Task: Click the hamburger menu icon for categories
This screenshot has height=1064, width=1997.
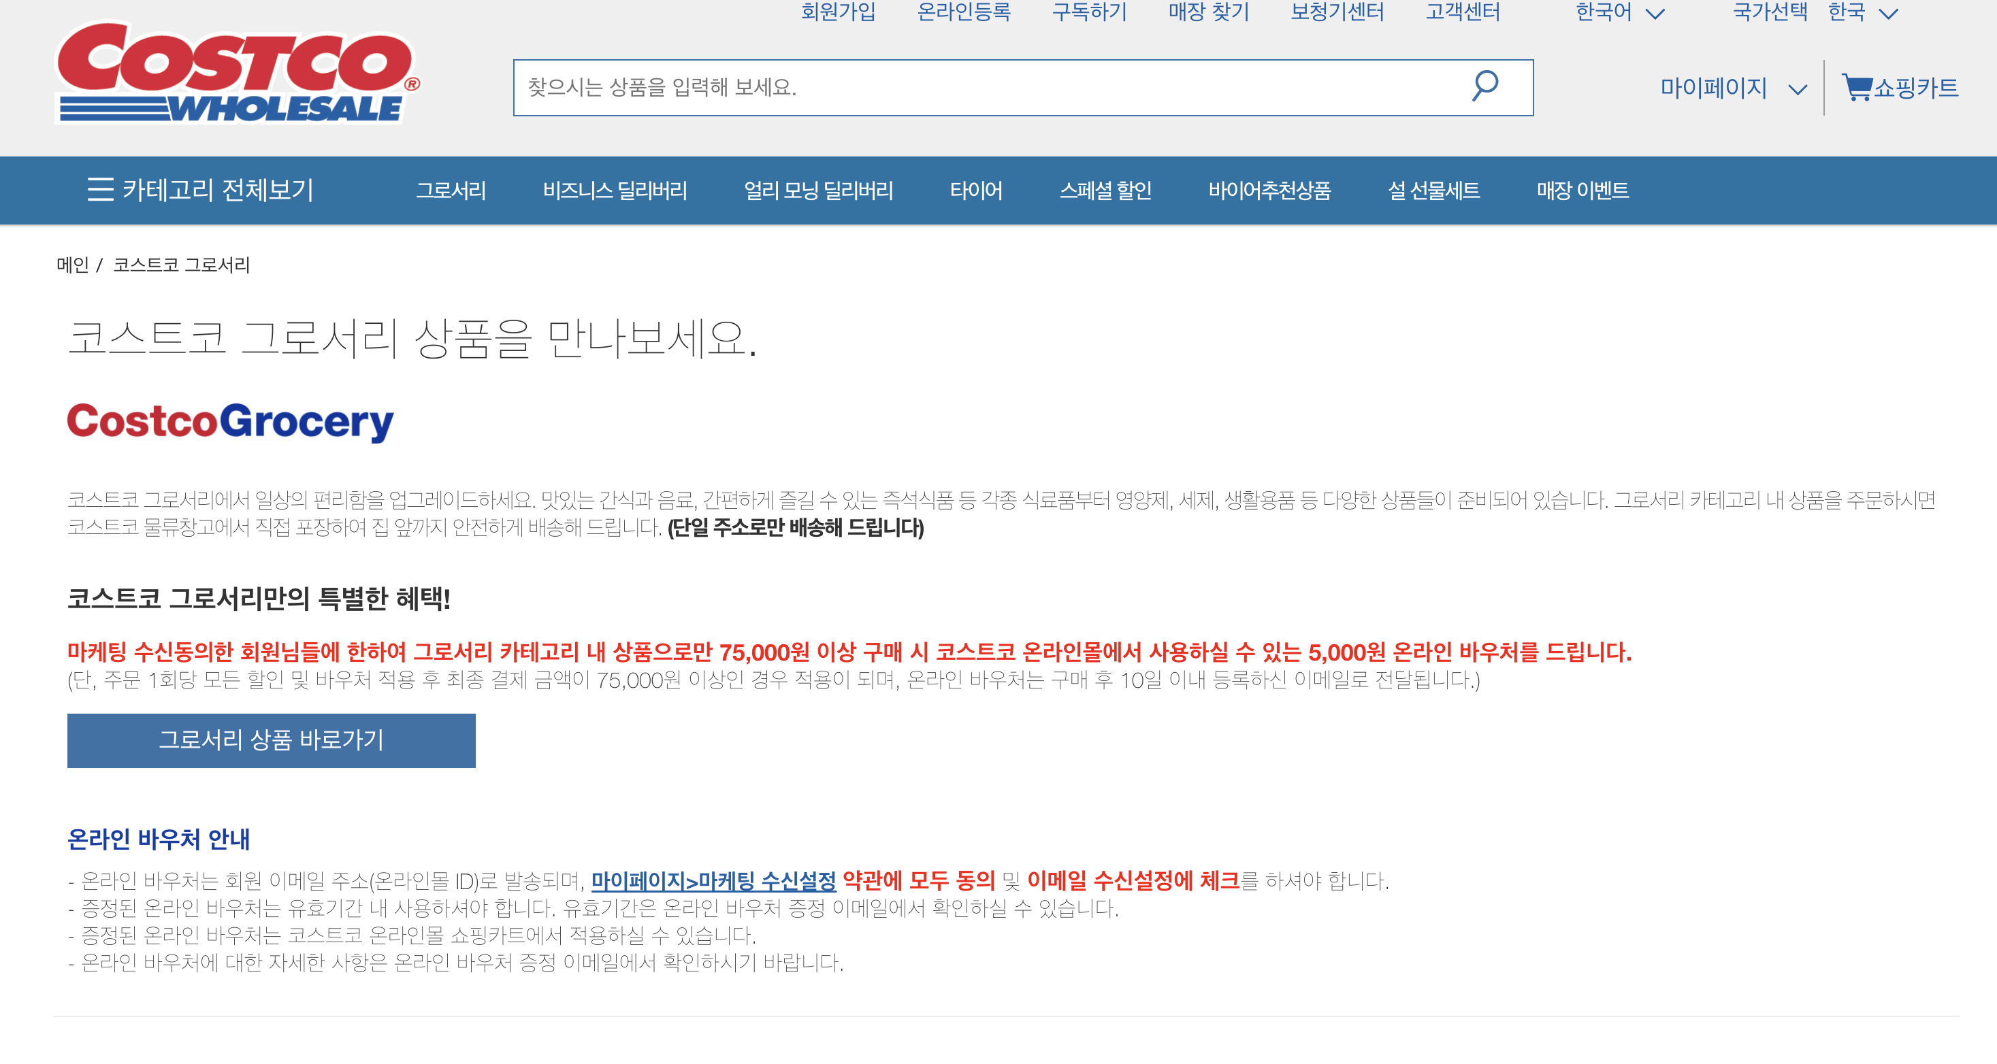Action: (100, 190)
